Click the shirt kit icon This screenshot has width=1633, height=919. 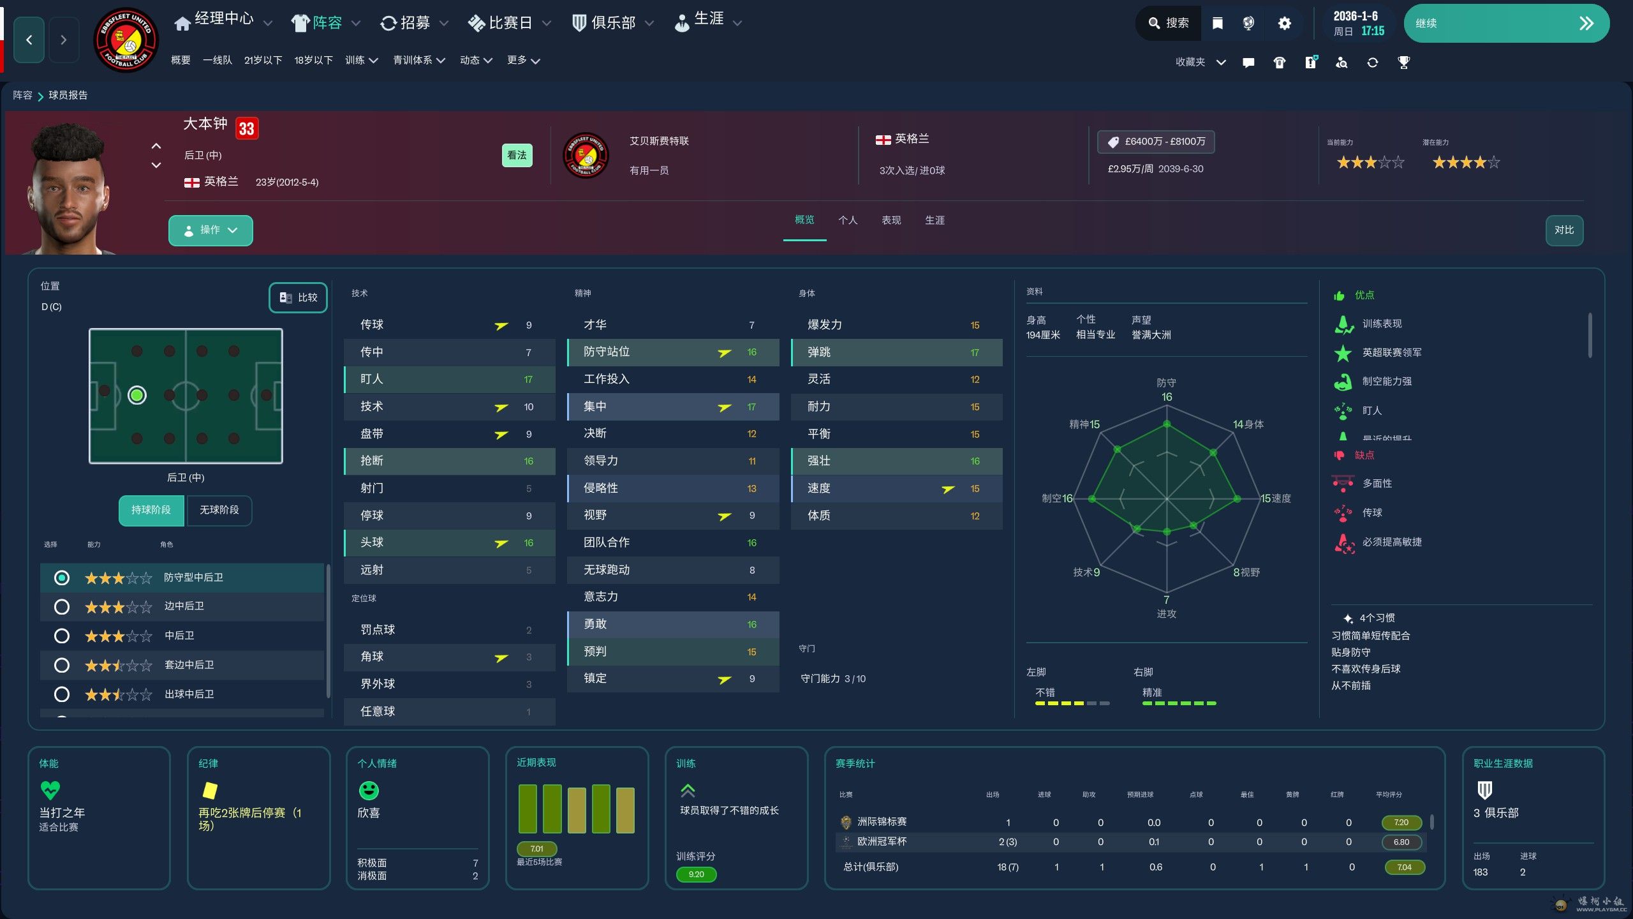tap(1279, 63)
